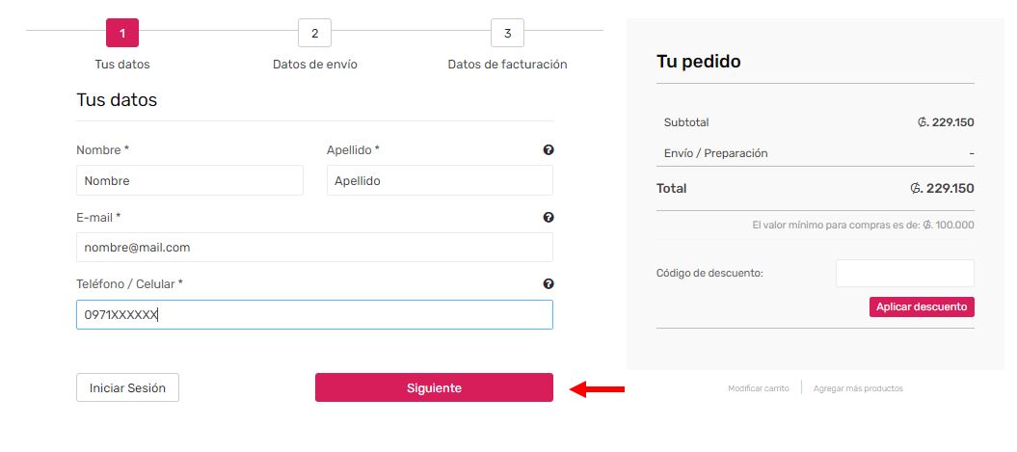Viewport: 1017px width, 452px height.
Task: Click the help icon beside Apellido
Action: pyautogui.click(x=549, y=150)
